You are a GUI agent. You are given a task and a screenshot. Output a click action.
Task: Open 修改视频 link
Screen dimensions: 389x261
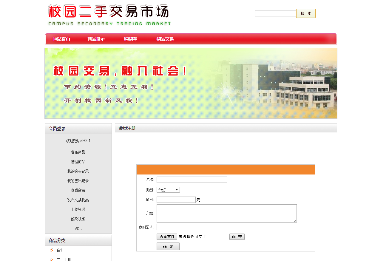[78, 219]
